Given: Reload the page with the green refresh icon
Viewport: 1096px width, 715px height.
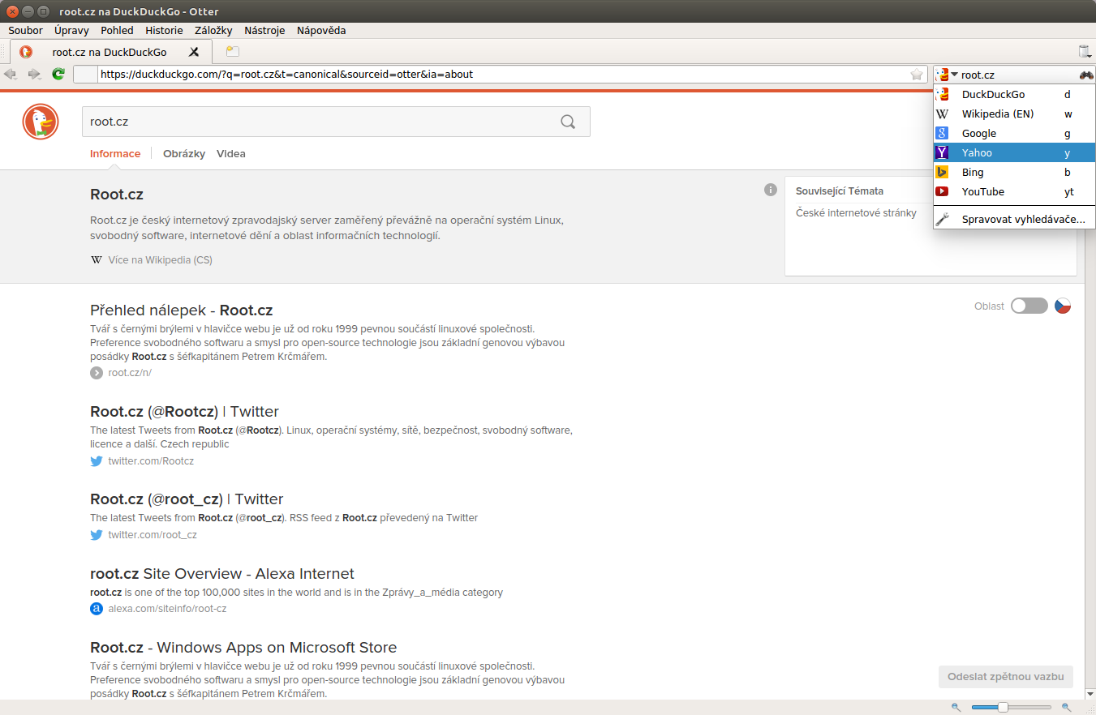Looking at the screenshot, I should 58,74.
